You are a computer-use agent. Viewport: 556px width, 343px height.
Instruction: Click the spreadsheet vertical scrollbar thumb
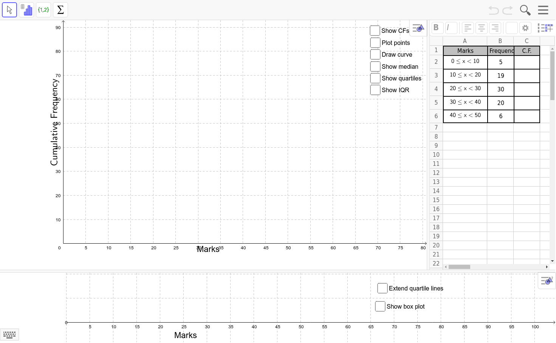552,76
